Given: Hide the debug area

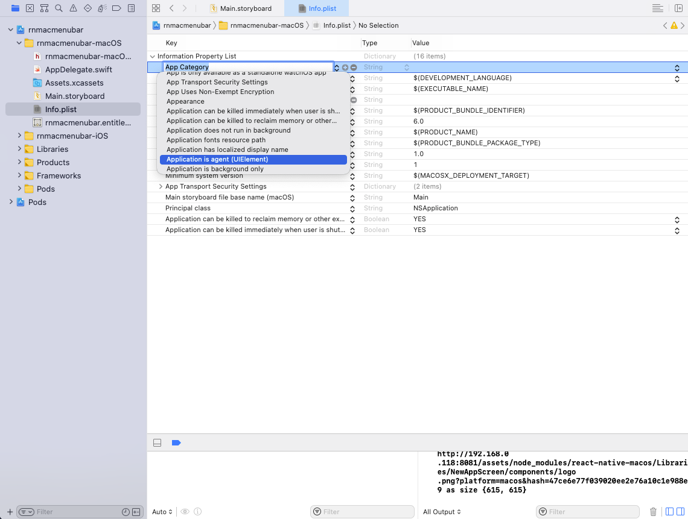Looking at the screenshot, I should pyautogui.click(x=157, y=442).
